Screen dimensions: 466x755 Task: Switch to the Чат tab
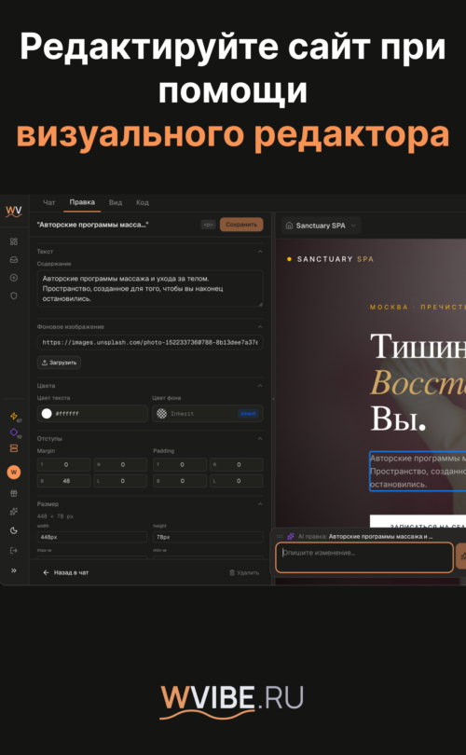pos(49,202)
